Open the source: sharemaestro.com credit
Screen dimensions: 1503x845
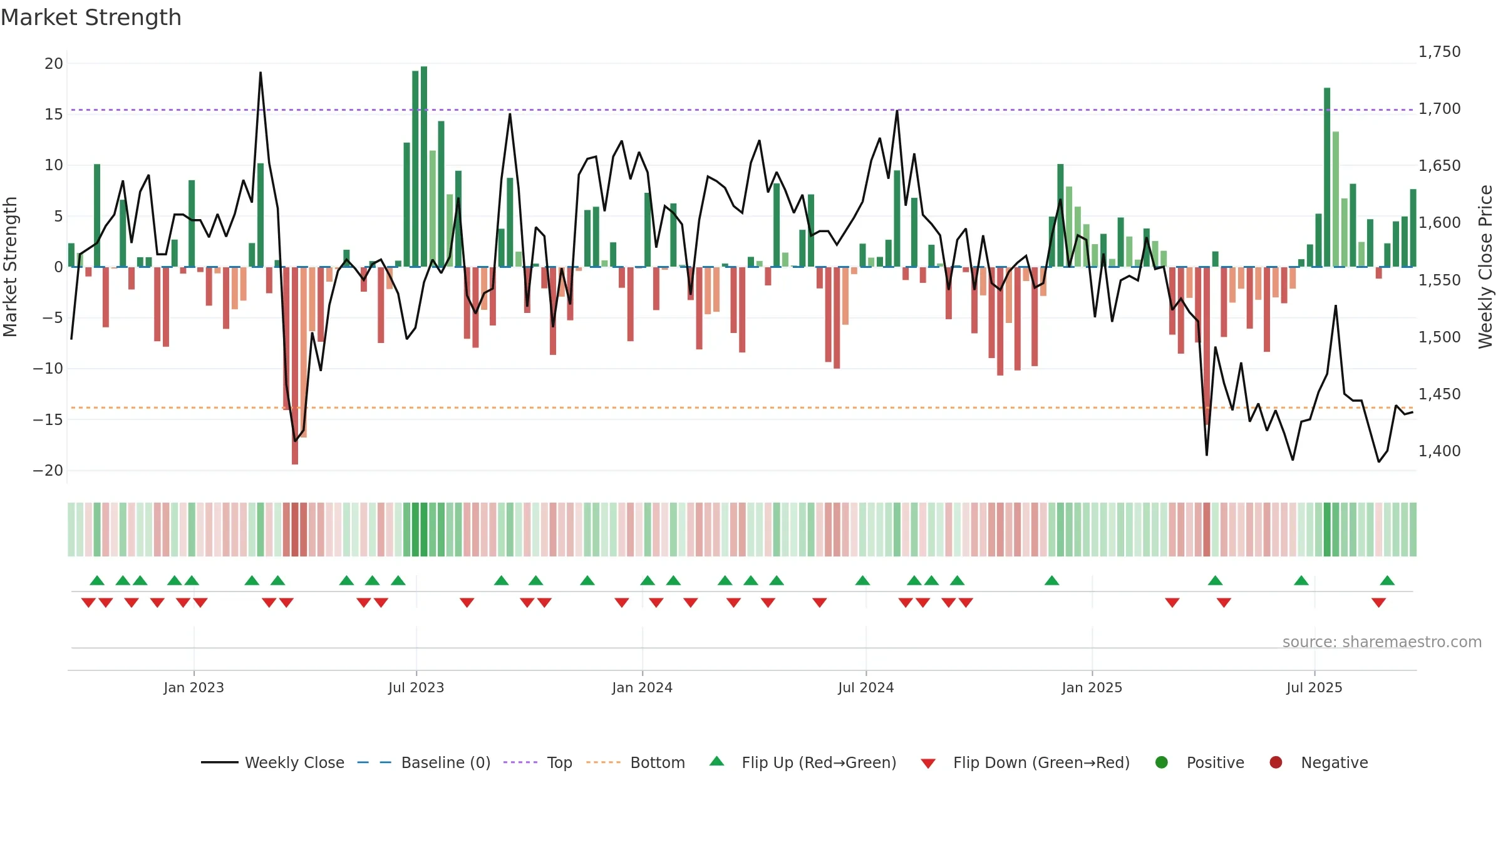tap(1382, 642)
